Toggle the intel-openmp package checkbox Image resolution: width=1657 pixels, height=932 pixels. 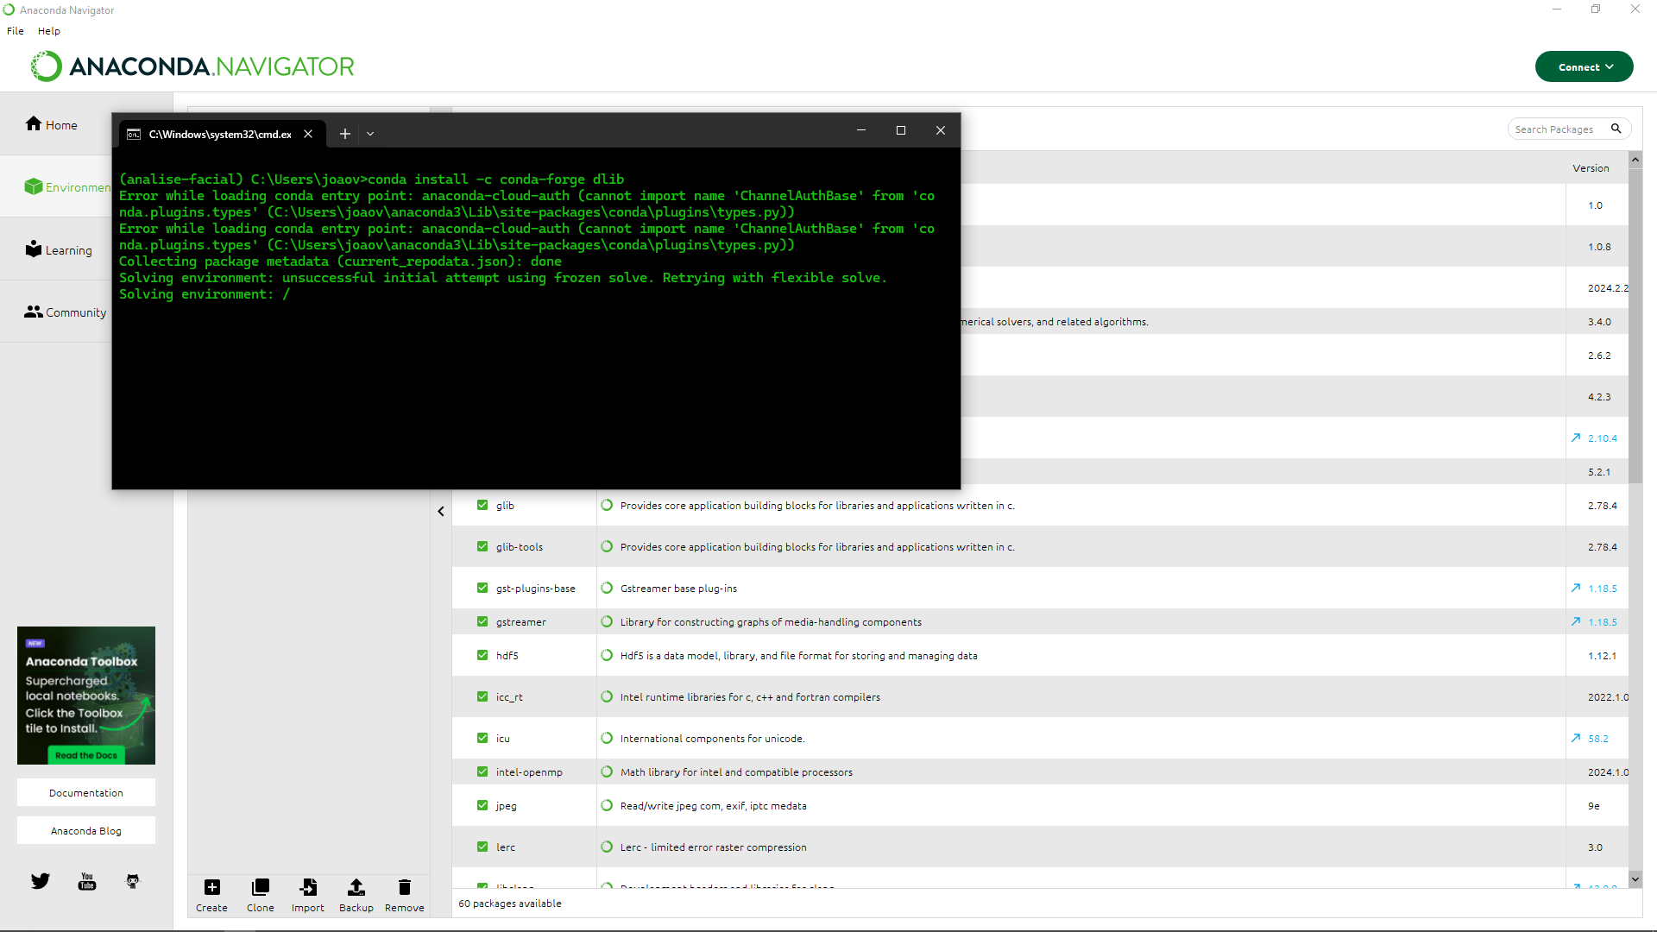point(482,772)
